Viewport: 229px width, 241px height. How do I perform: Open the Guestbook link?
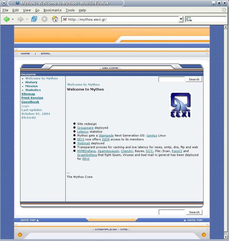pyautogui.click(x=30, y=102)
